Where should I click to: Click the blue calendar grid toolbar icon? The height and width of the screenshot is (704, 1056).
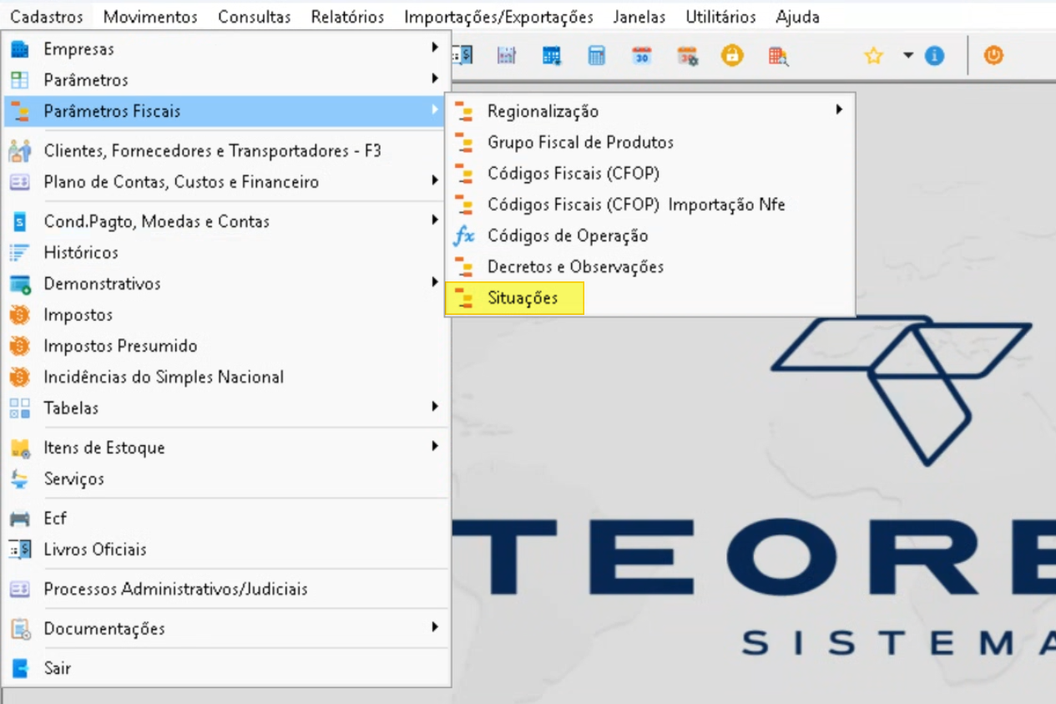coord(552,56)
